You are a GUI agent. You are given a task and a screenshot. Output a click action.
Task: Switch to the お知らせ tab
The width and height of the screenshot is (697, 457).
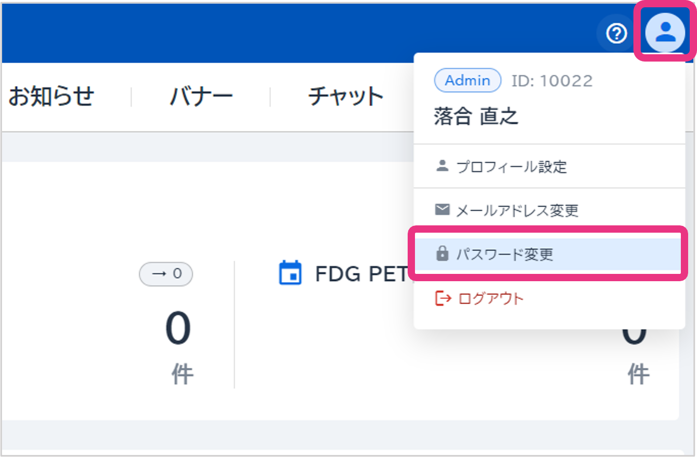[x=51, y=97]
